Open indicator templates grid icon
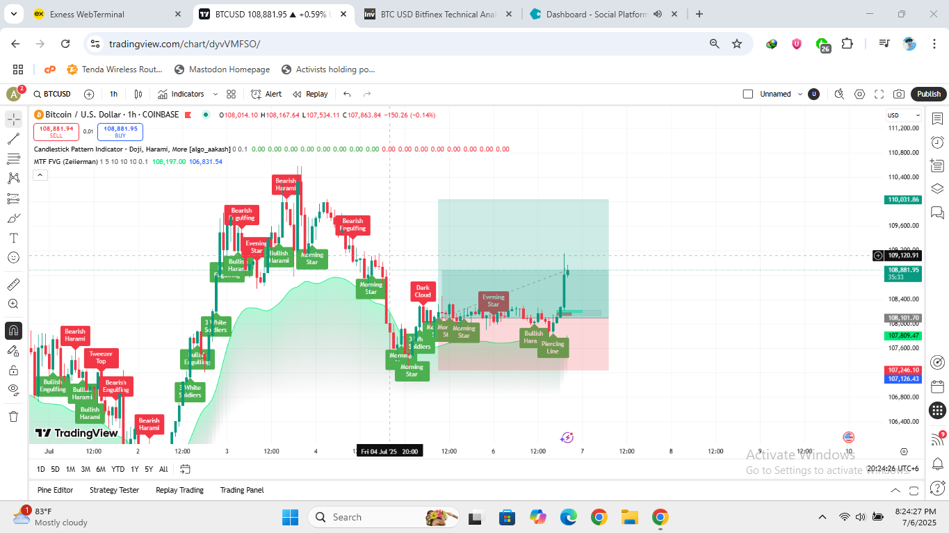This screenshot has width=949, height=533. point(232,94)
